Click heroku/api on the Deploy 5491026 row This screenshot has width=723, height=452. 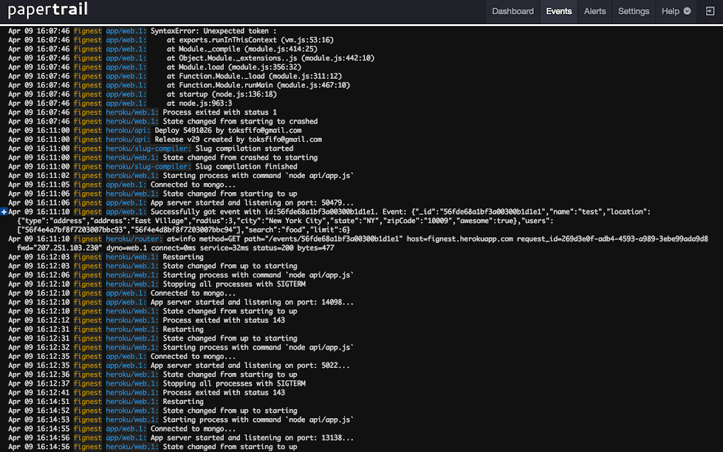click(128, 130)
